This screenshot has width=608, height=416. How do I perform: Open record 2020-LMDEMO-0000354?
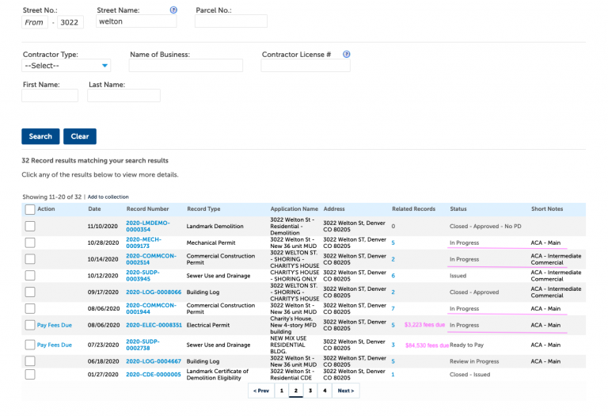148,227
